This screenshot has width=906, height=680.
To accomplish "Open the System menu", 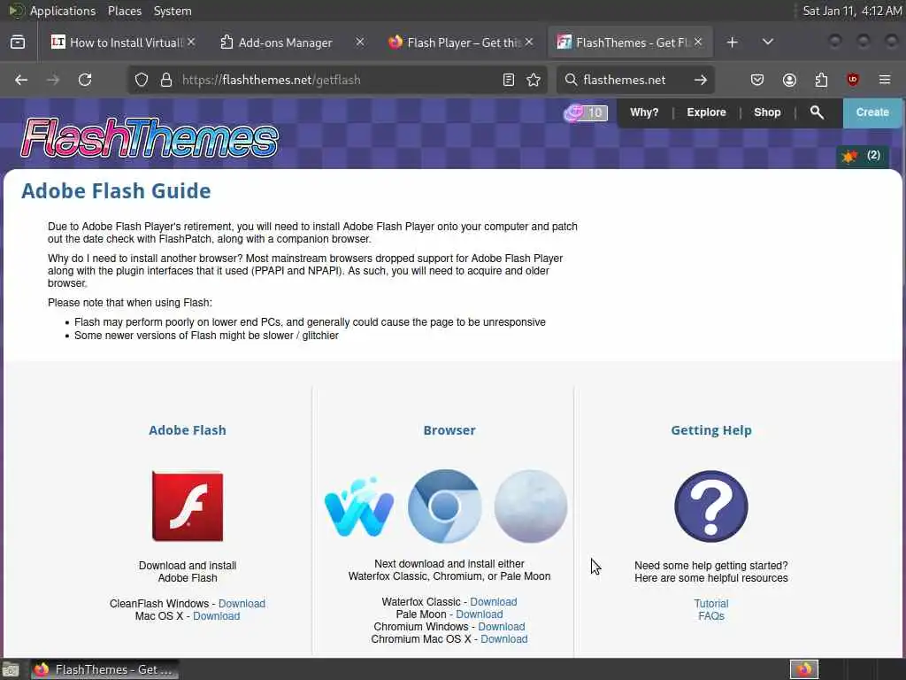I will [173, 11].
